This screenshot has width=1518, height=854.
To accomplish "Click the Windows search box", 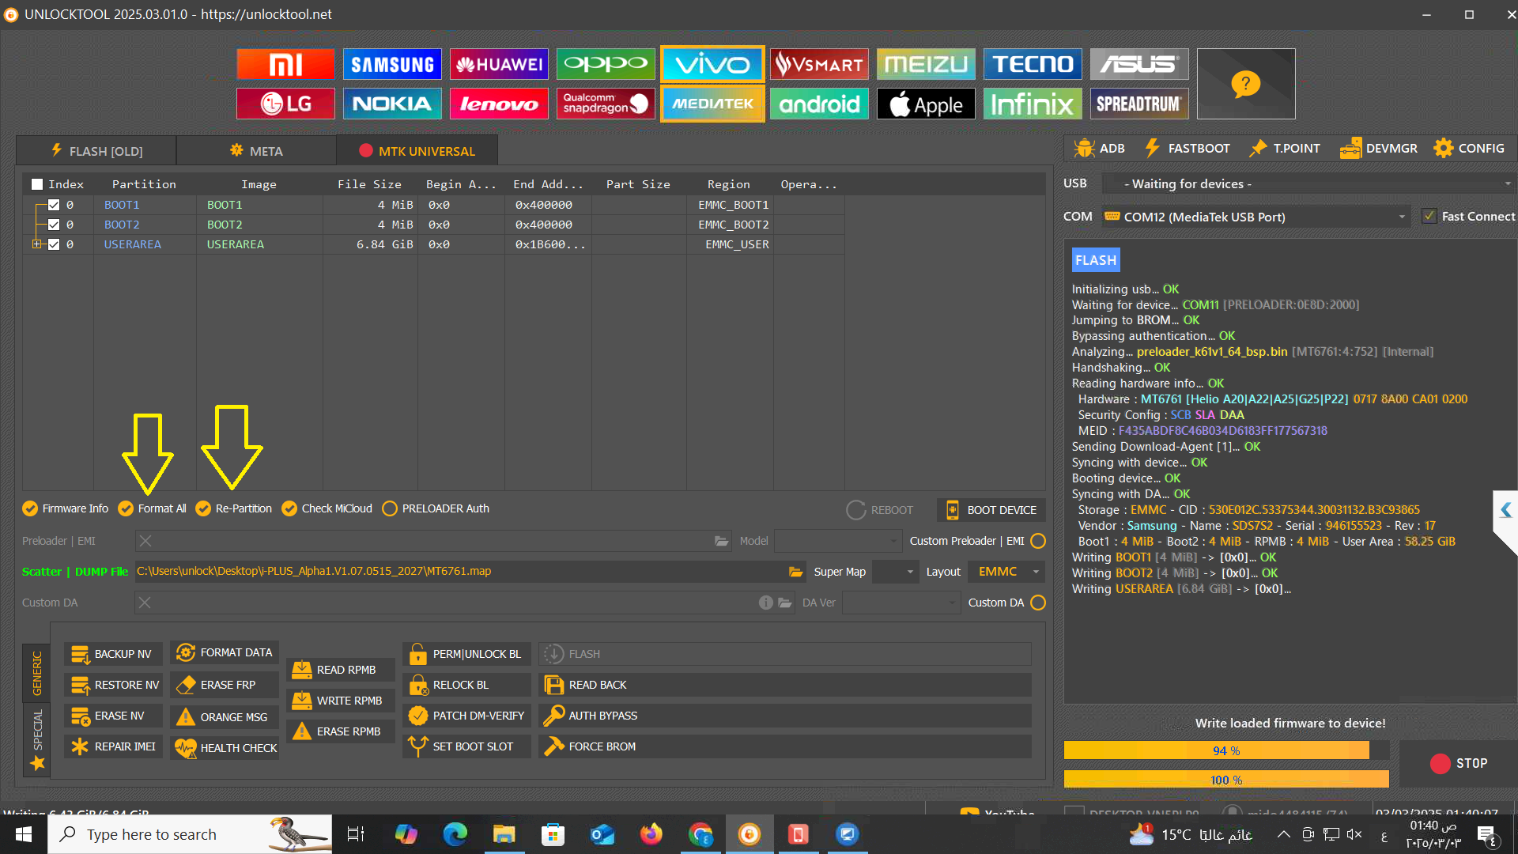I will [190, 834].
